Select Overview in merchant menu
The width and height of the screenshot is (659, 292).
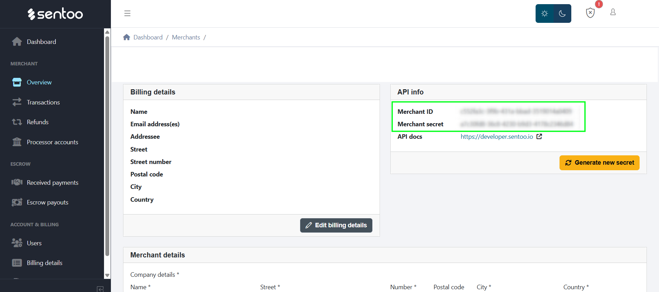click(x=39, y=82)
